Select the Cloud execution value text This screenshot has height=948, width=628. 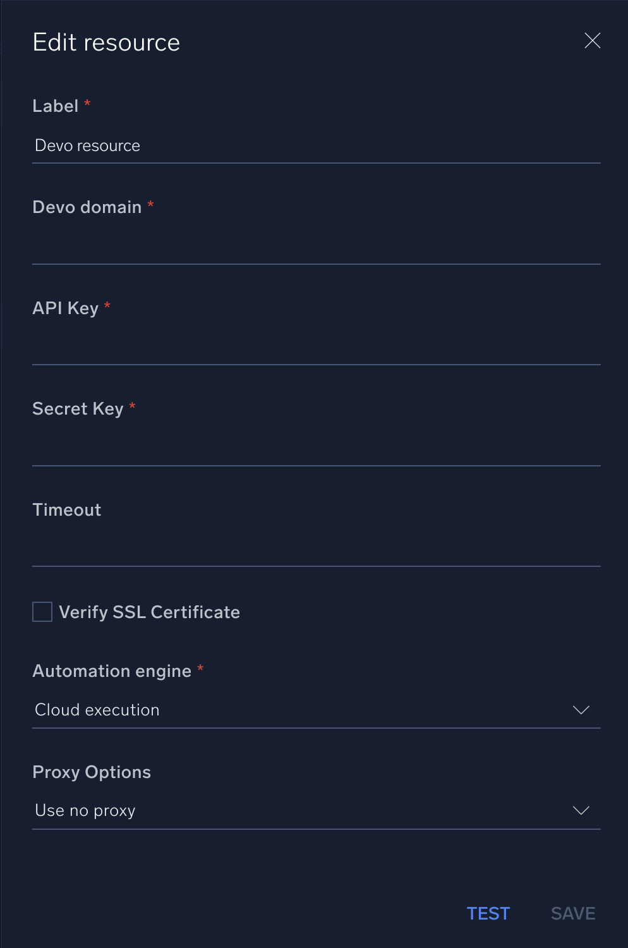click(x=97, y=710)
